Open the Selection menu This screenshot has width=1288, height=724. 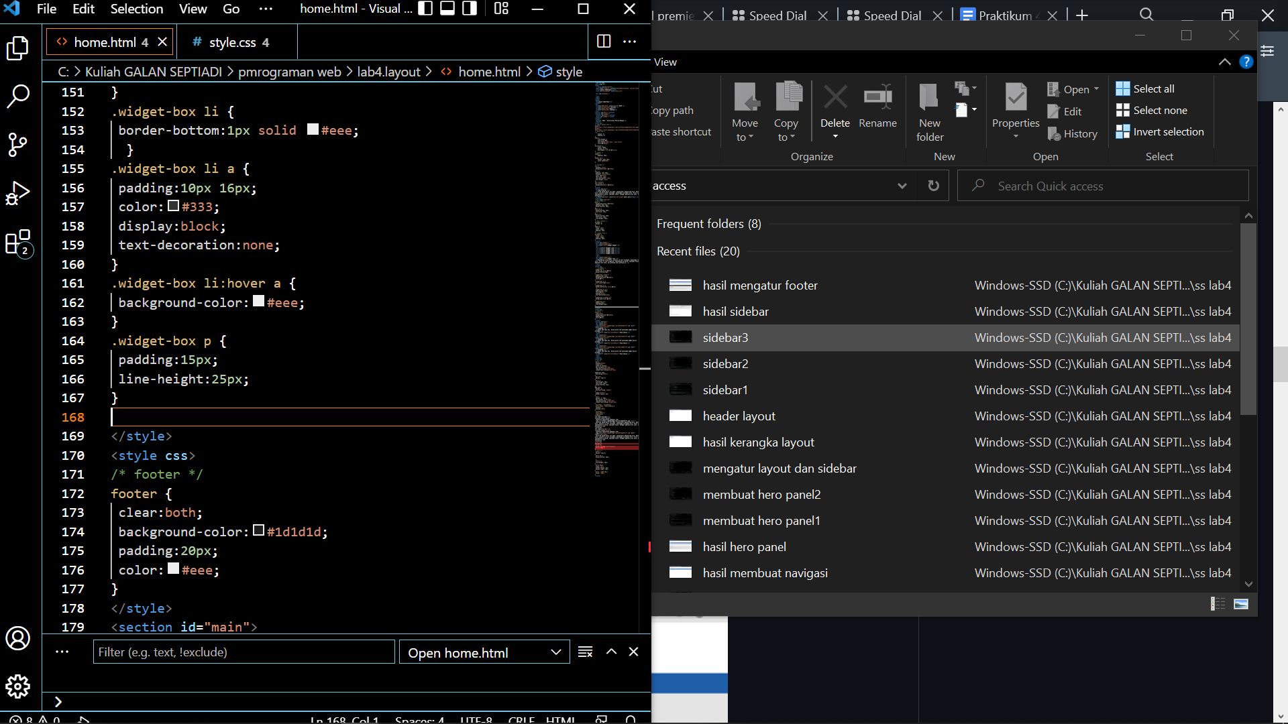point(136,9)
